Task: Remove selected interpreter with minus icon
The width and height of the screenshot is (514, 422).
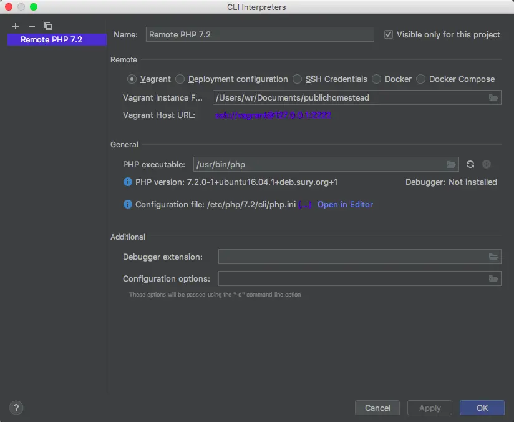Action: pyautogui.click(x=31, y=26)
